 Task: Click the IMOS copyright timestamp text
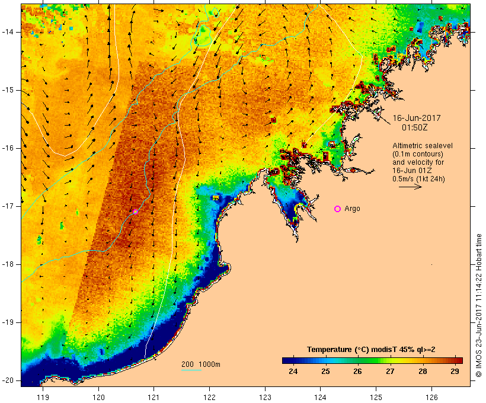479,306
